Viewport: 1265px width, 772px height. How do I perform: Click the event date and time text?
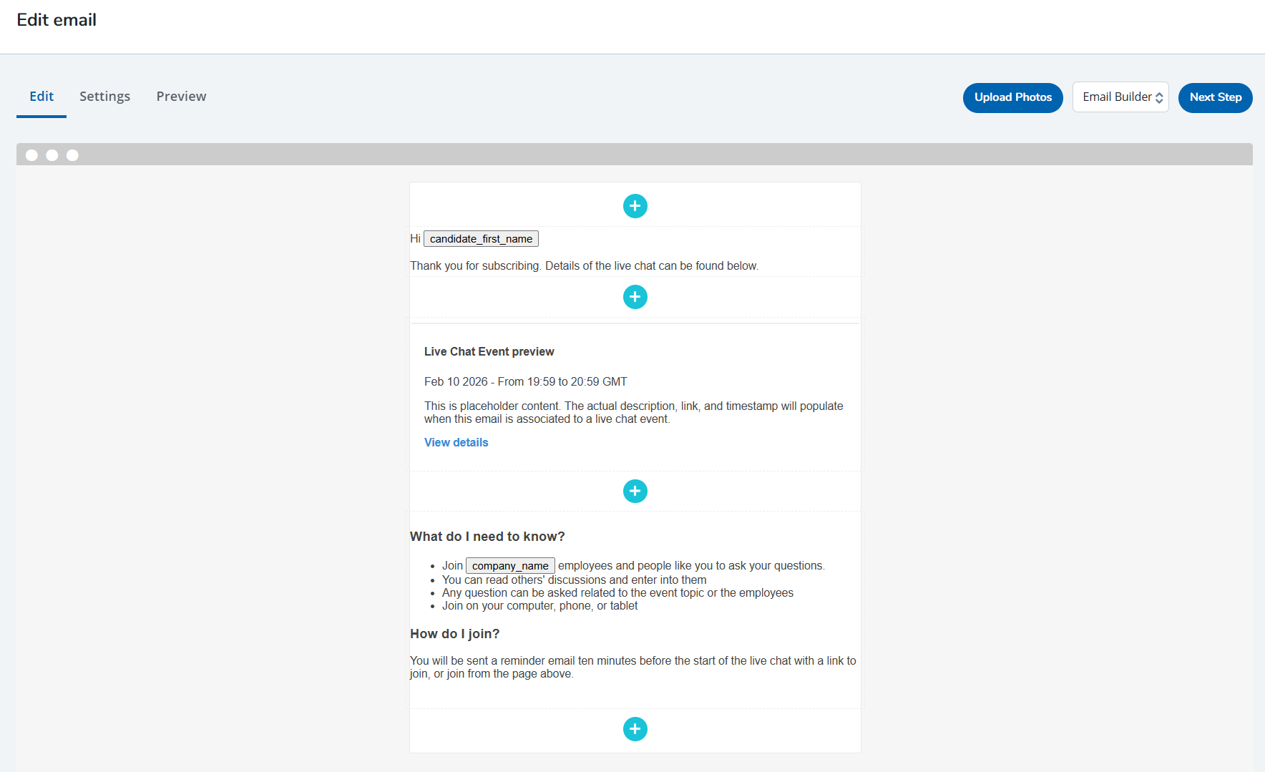click(x=525, y=381)
